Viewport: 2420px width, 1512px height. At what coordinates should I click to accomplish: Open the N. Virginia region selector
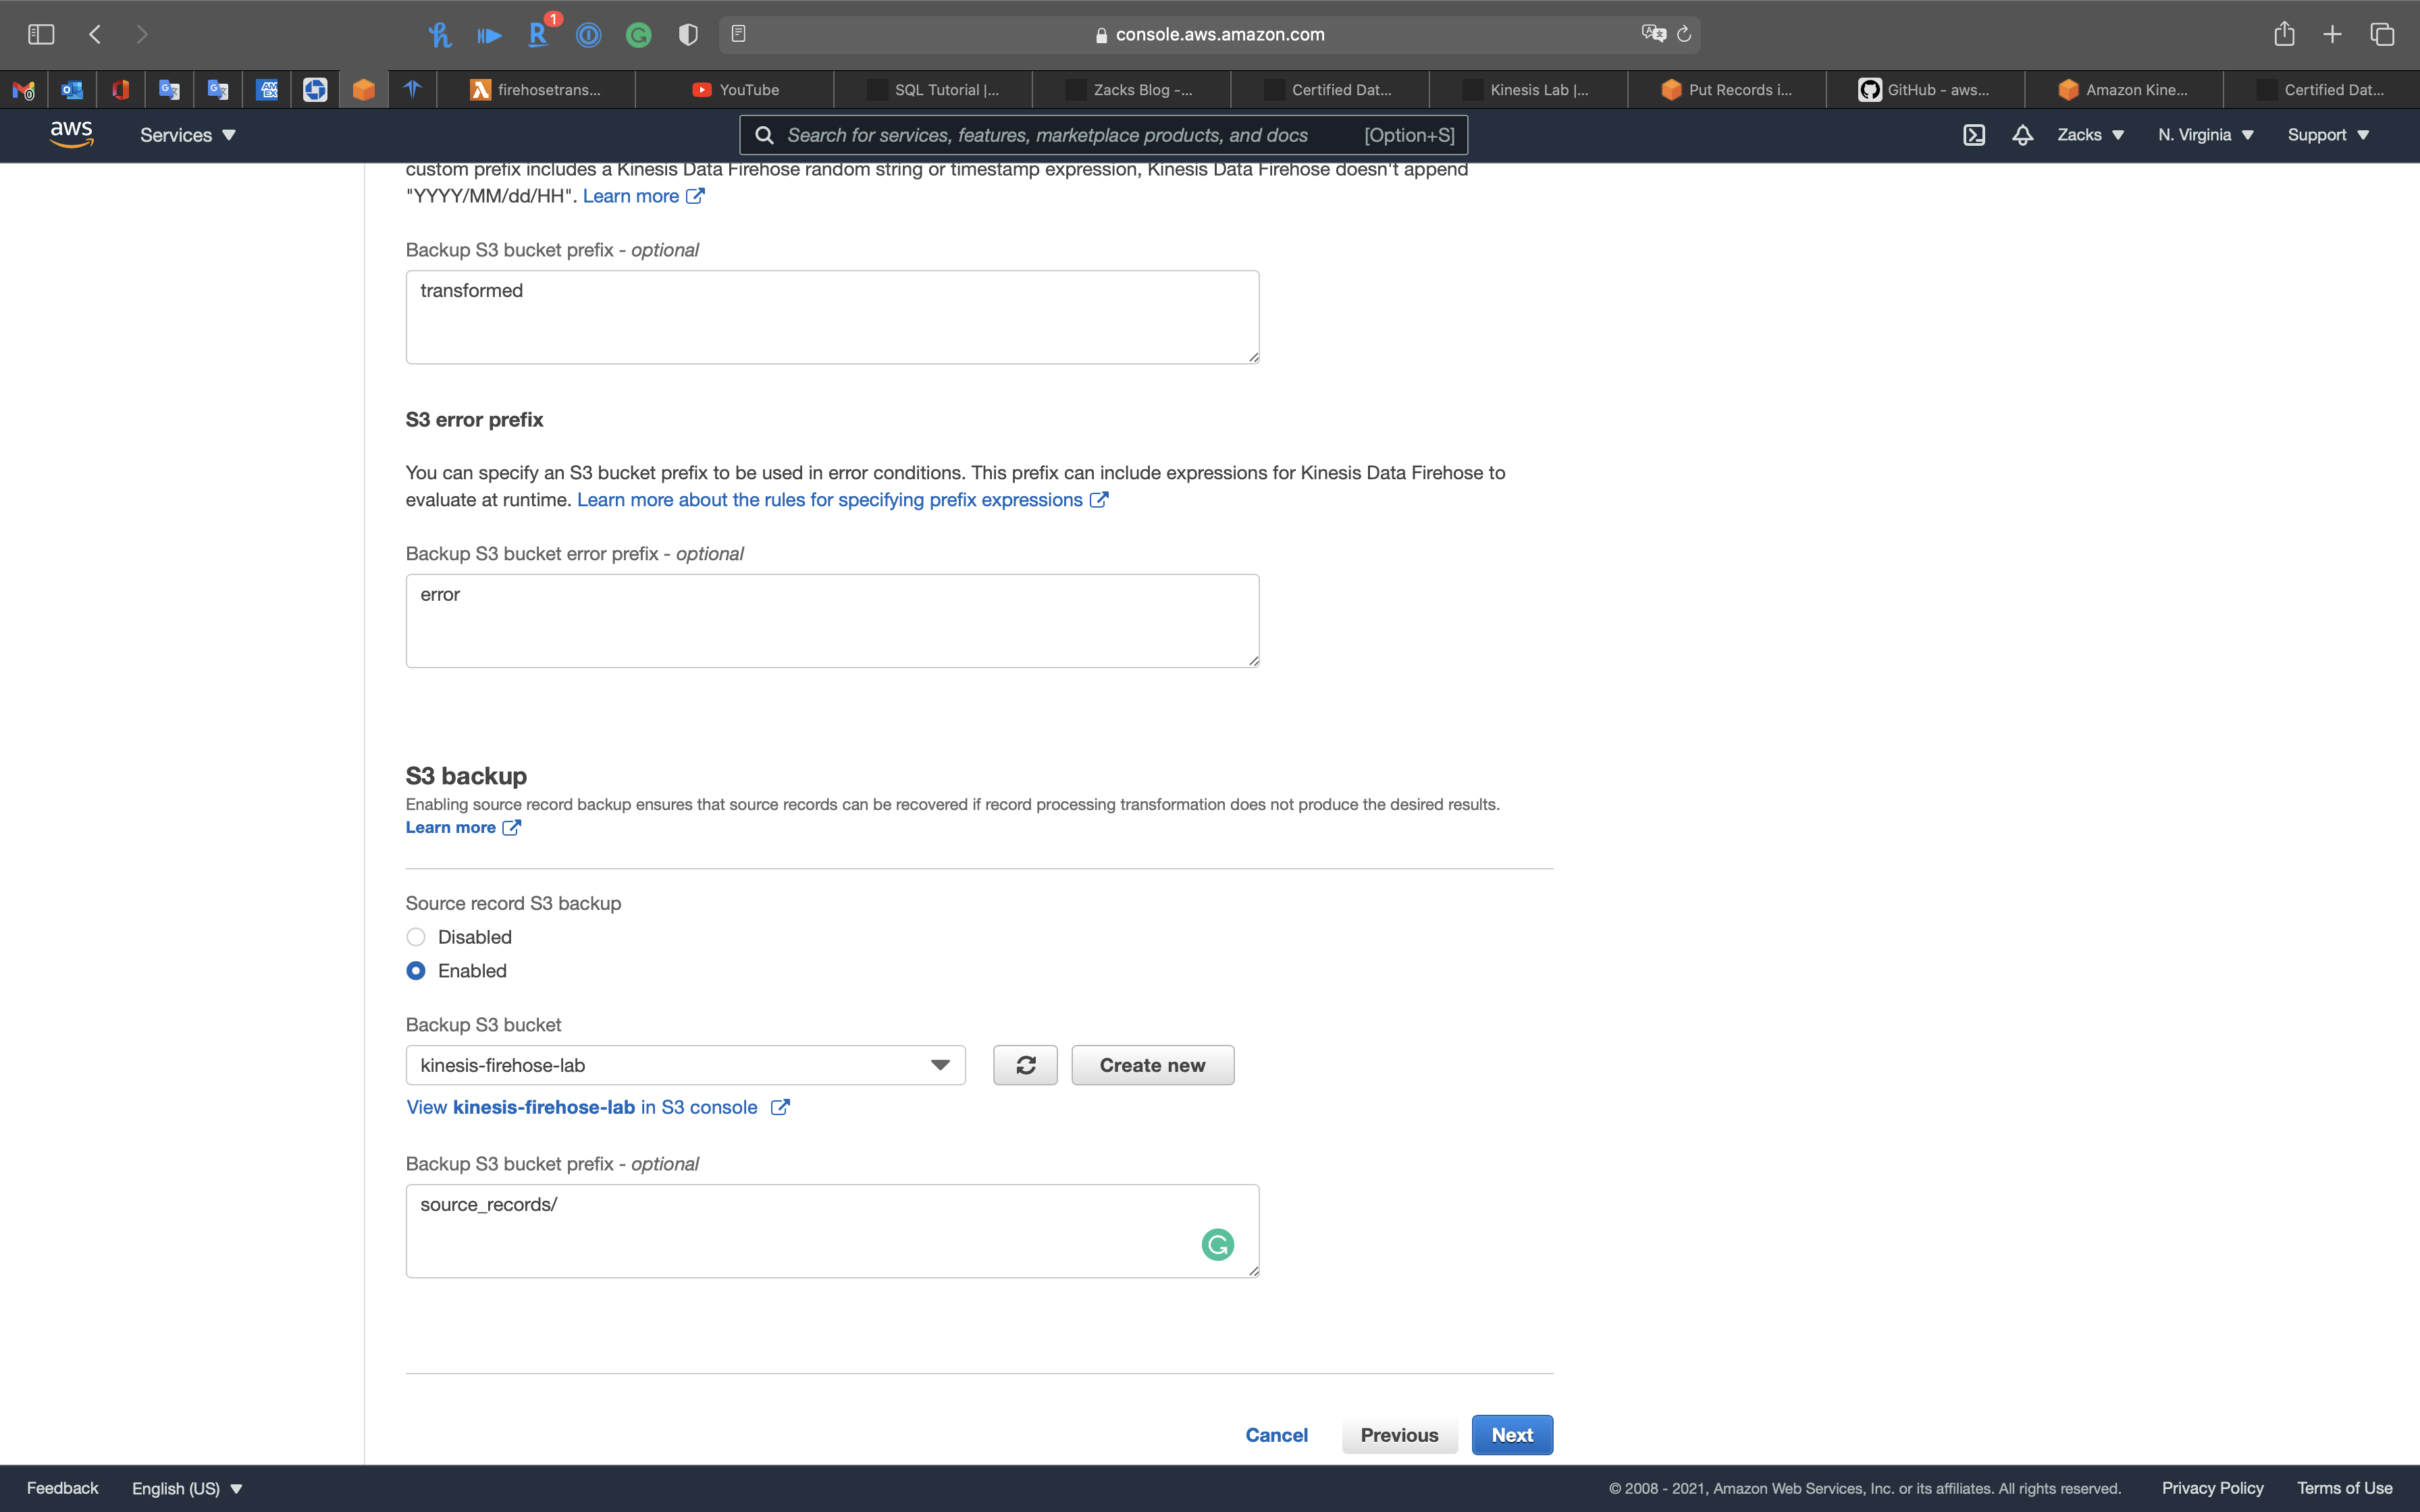point(2205,135)
